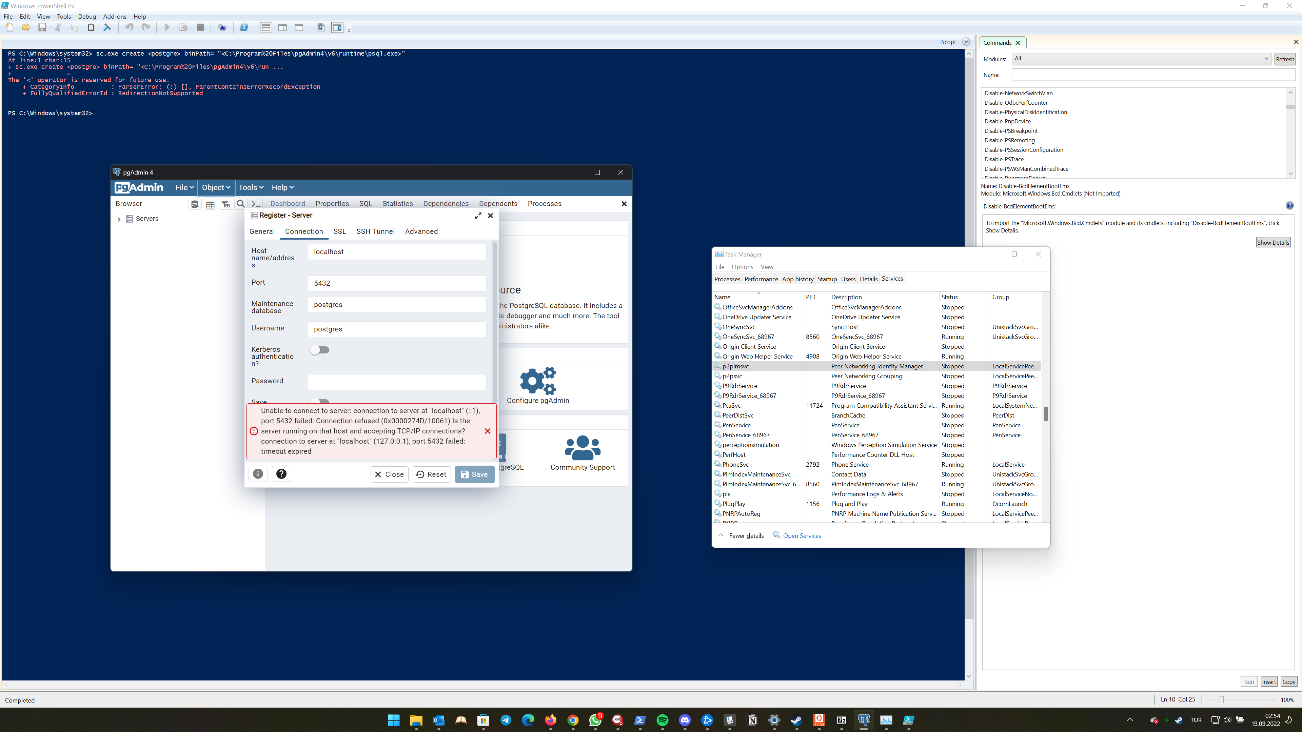Open the Performance tab in Task Manager

click(x=761, y=279)
